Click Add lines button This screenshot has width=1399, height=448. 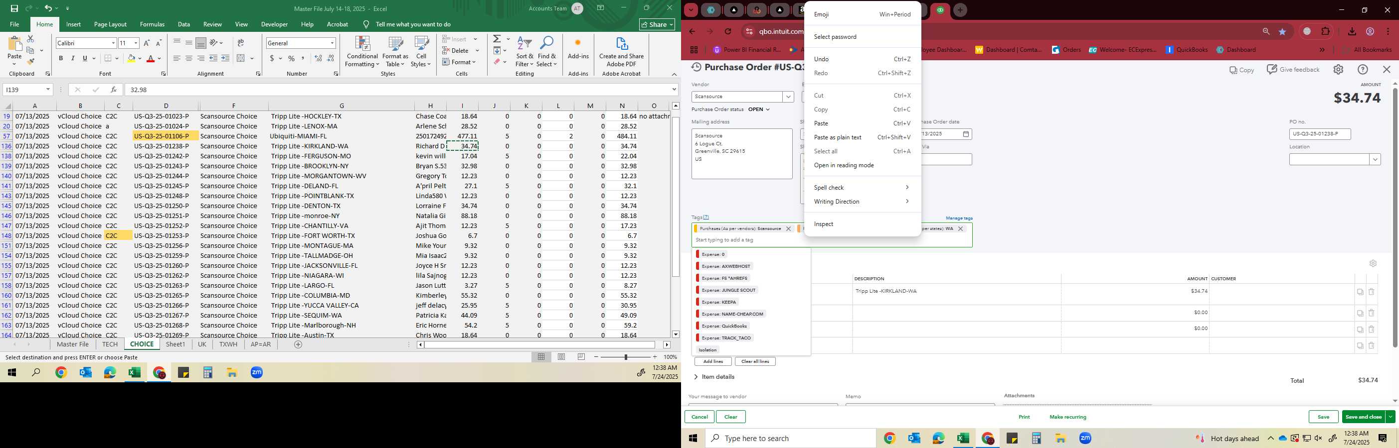(712, 362)
